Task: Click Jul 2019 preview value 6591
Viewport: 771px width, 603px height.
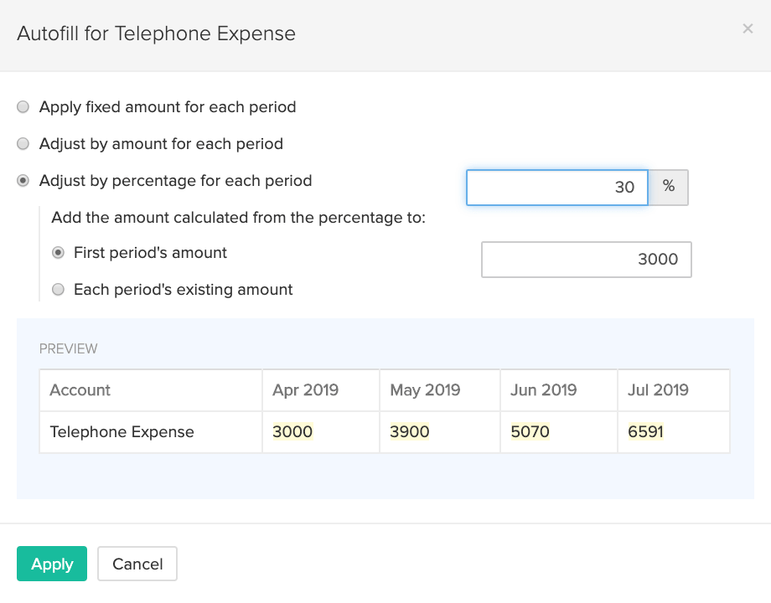Action: coord(645,432)
